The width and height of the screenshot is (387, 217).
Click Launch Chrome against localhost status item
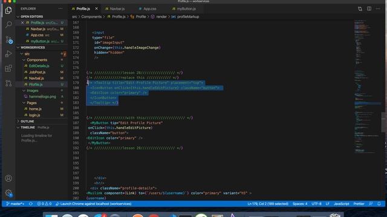(x=94, y=204)
